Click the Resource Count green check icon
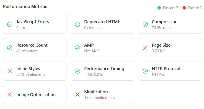This screenshot has height=109, width=204. [10, 48]
